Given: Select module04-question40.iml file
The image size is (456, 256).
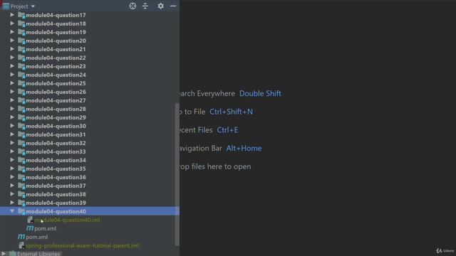Looking at the screenshot, I should (x=67, y=220).
